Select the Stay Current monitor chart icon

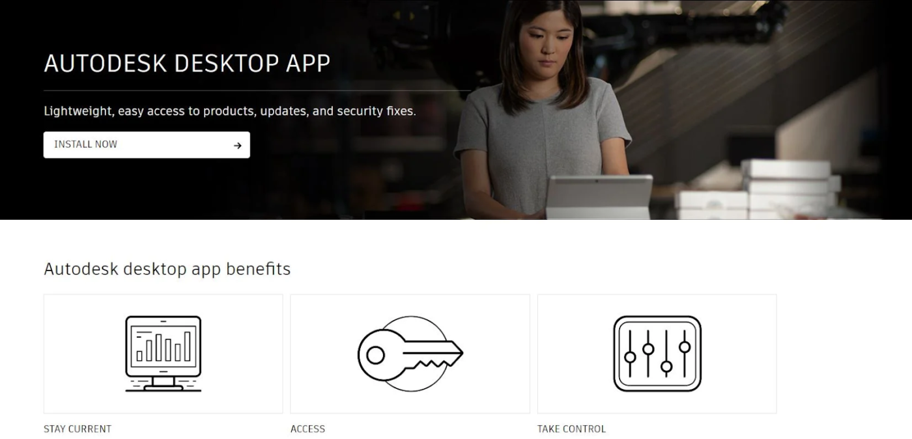(164, 354)
